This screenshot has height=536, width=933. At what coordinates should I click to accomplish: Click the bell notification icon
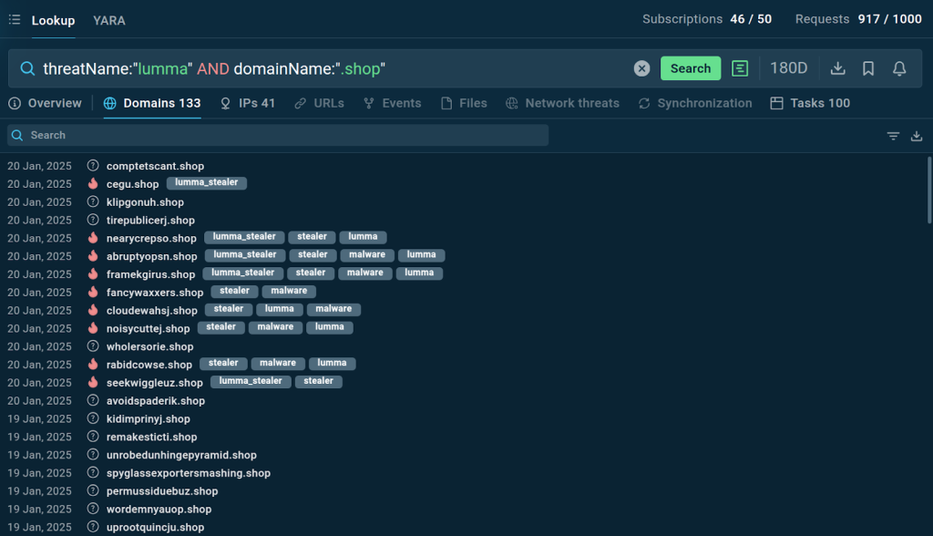899,68
